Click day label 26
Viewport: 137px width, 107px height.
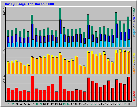pos(108,104)
